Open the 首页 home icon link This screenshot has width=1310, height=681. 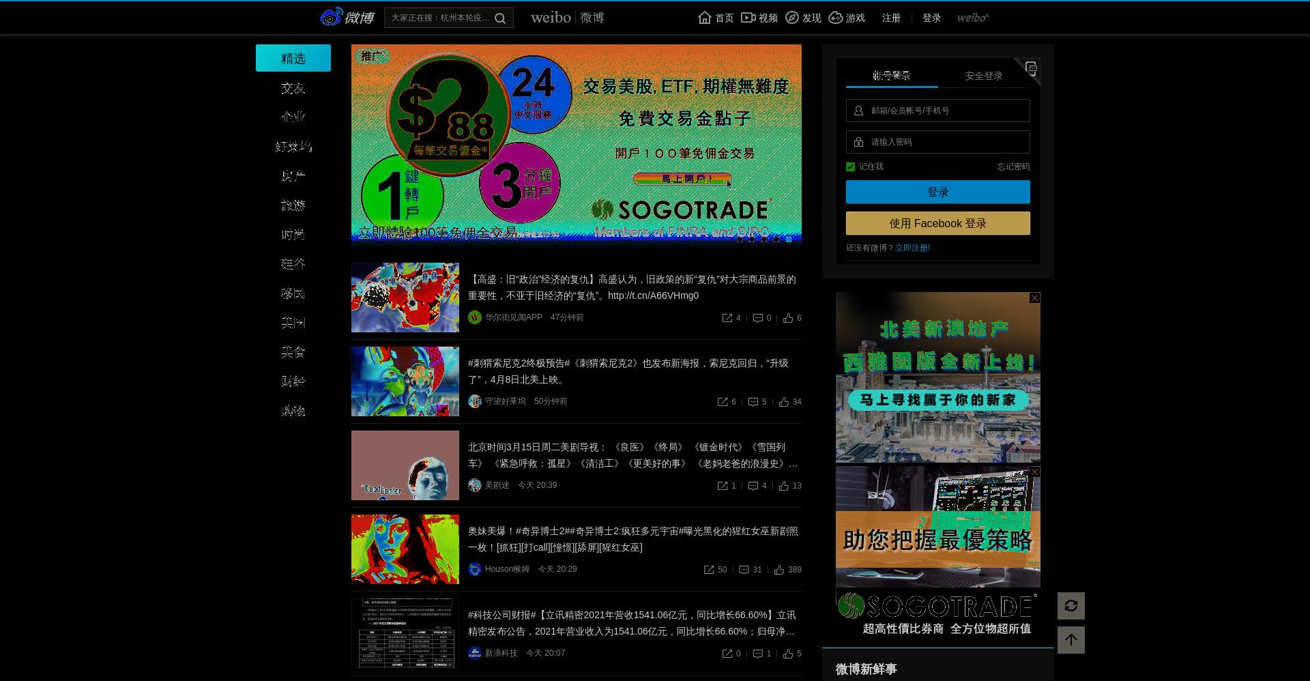(716, 18)
